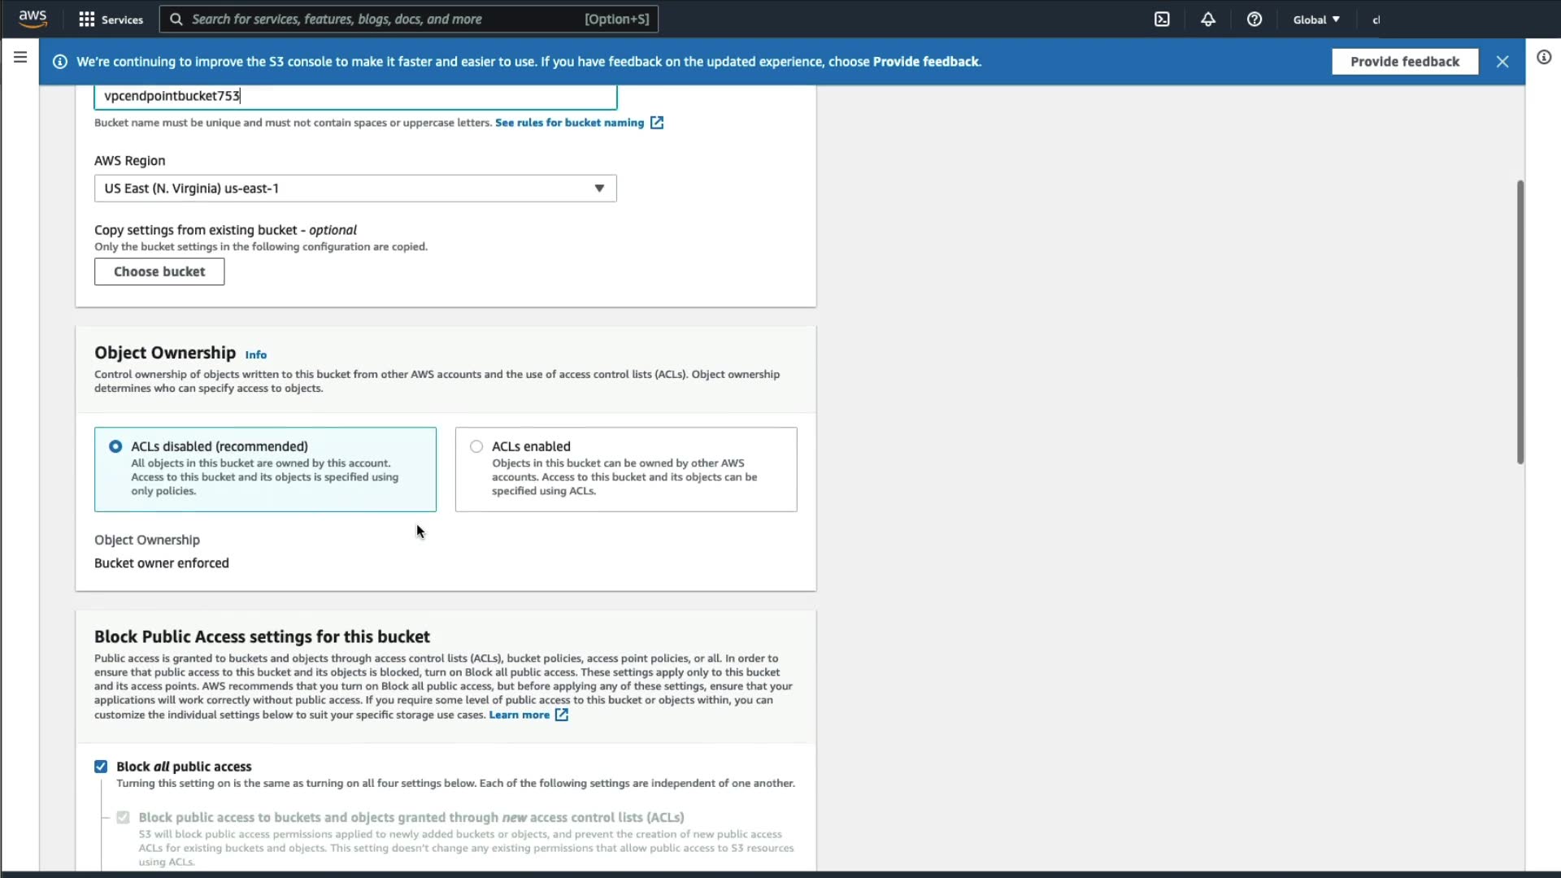Click the page vertical scrollbar thumb
The width and height of the screenshot is (1561, 878).
click(x=1520, y=321)
